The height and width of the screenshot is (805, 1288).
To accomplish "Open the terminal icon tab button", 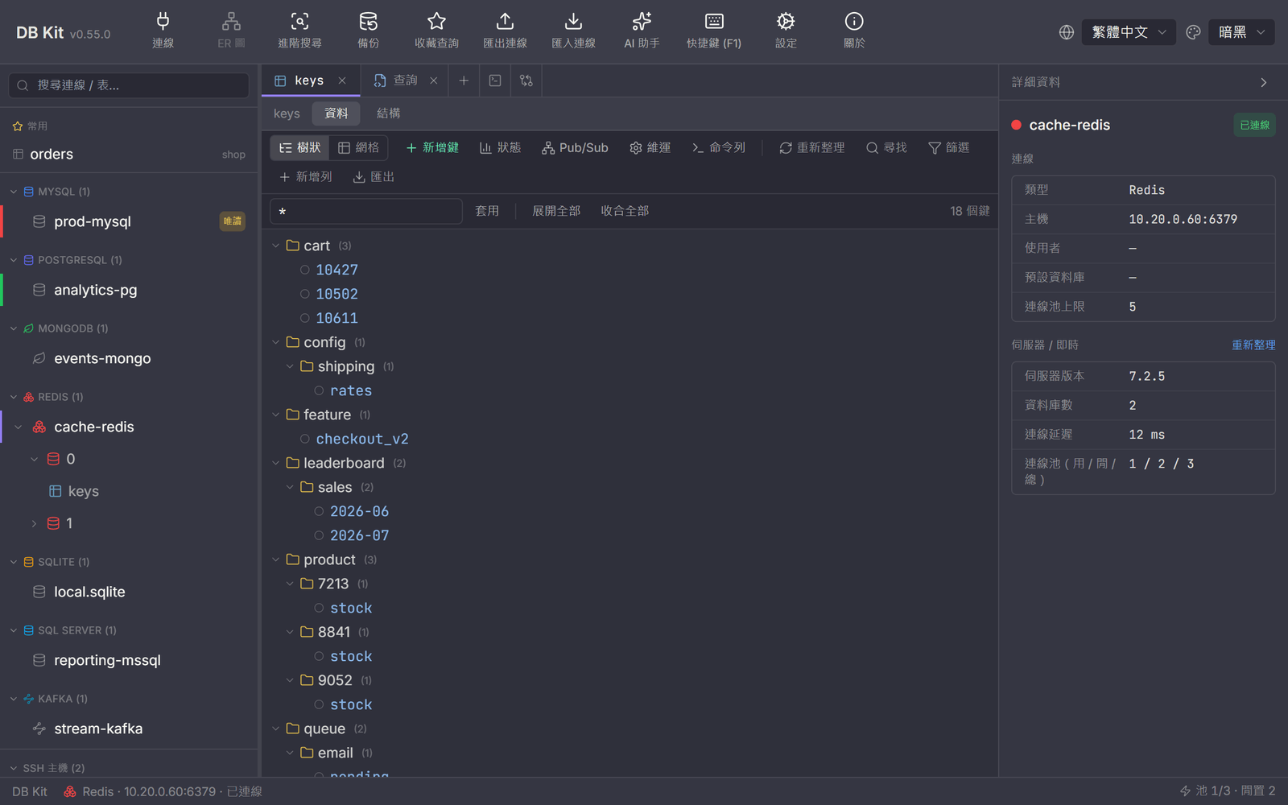I will pos(495,80).
